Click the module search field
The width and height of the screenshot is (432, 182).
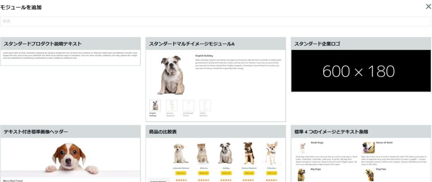215,21
